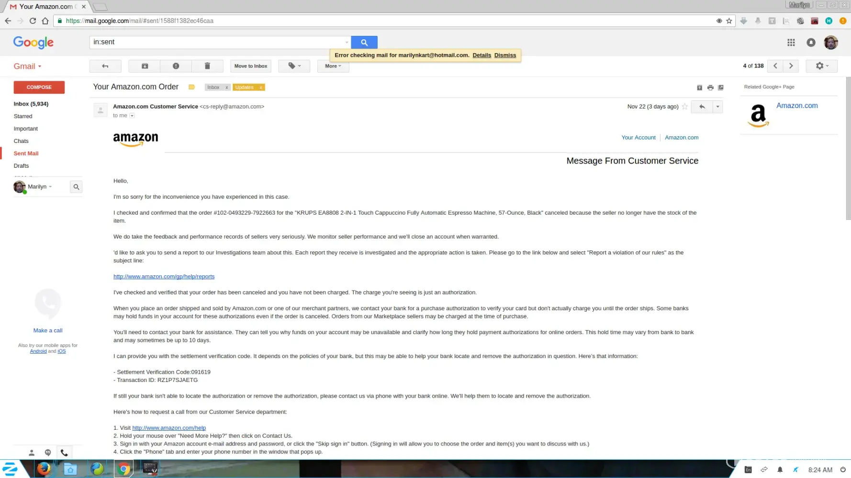The height and width of the screenshot is (478, 851).
Task: Open the Drafts folder
Action: 21,166
